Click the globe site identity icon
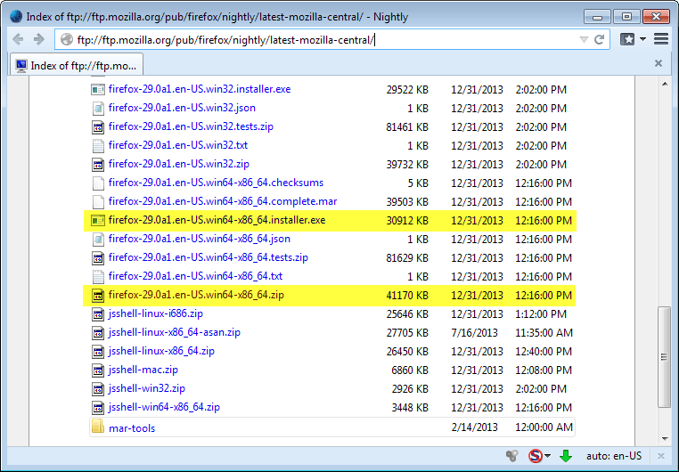 [66, 39]
